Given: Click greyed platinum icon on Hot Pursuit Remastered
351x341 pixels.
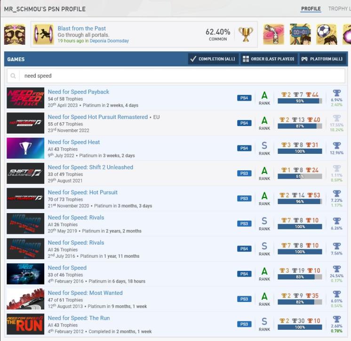Looking at the screenshot, I should (337, 119).
